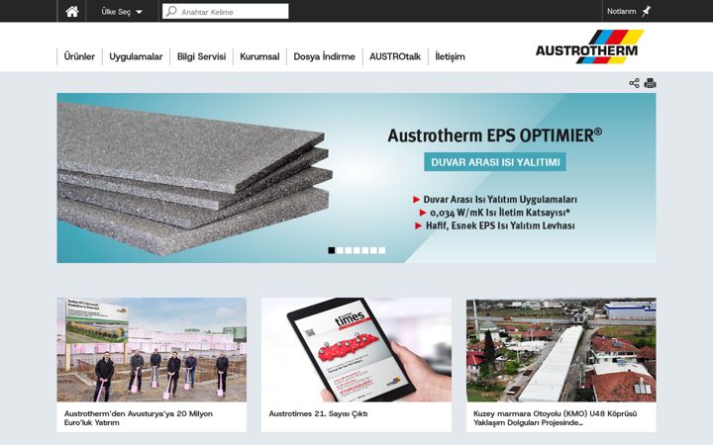Open the Kuzey Marmara Otoyolu aerial thumbnail
713x445 pixels.
(x=561, y=350)
